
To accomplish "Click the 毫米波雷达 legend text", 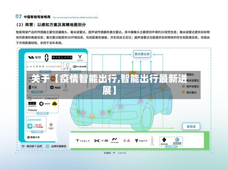I will 192,80.
